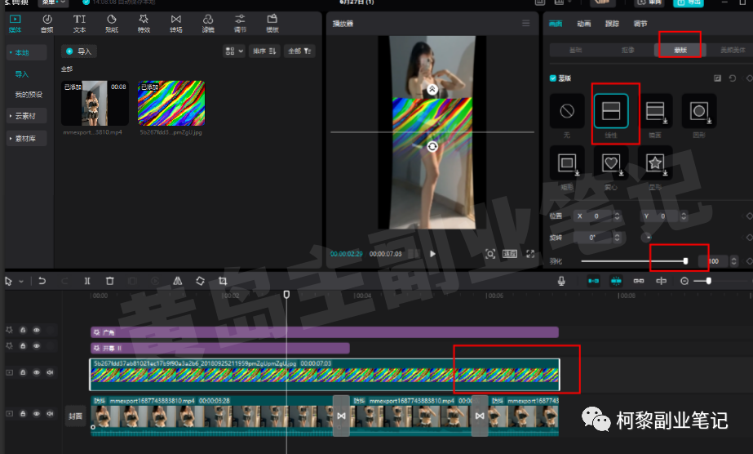Expand the 素材库 material library section
753x454 pixels.
tap(26, 138)
